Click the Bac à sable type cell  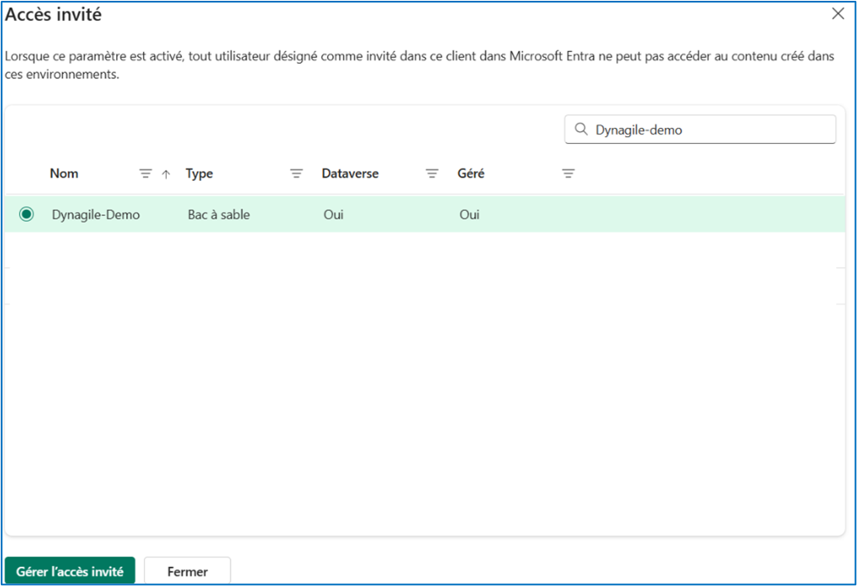[219, 214]
